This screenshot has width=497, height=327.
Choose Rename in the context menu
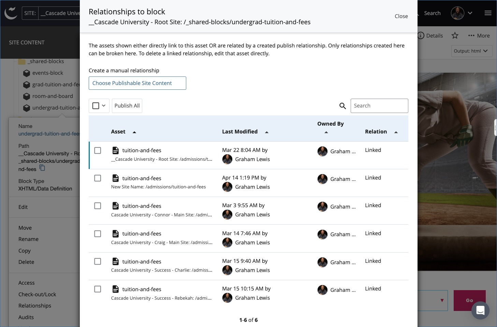(x=28, y=239)
